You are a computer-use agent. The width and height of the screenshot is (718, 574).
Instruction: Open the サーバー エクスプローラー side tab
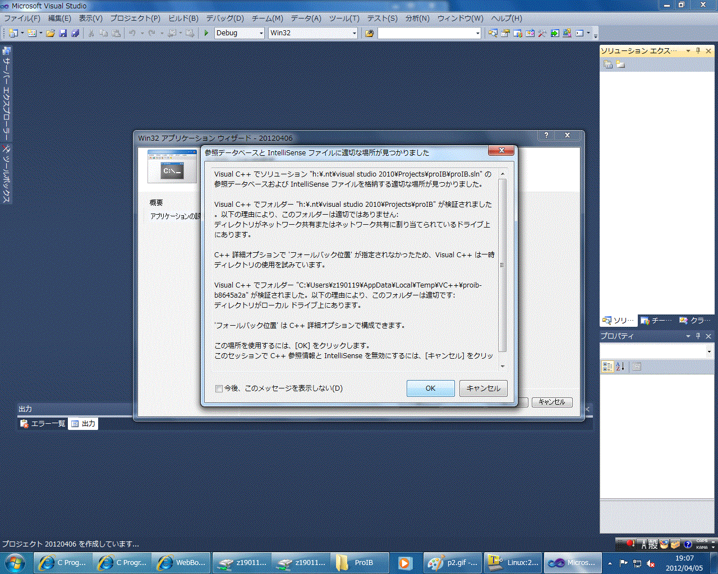6,94
